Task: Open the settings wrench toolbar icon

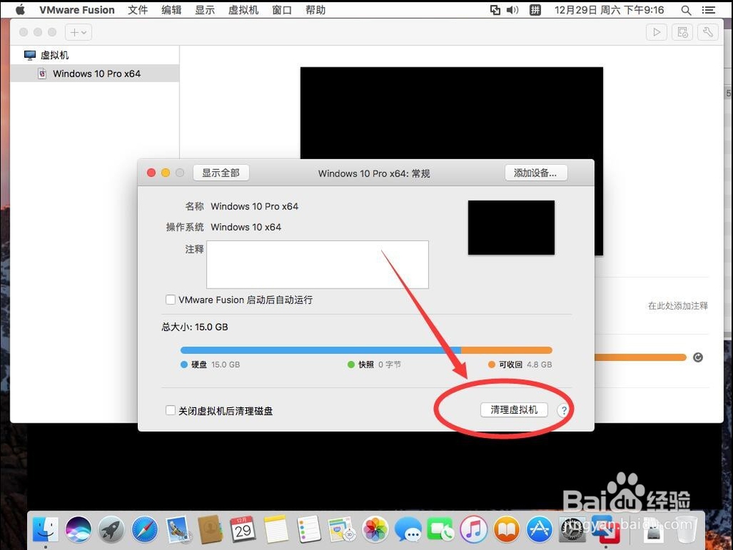Action: [708, 32]
